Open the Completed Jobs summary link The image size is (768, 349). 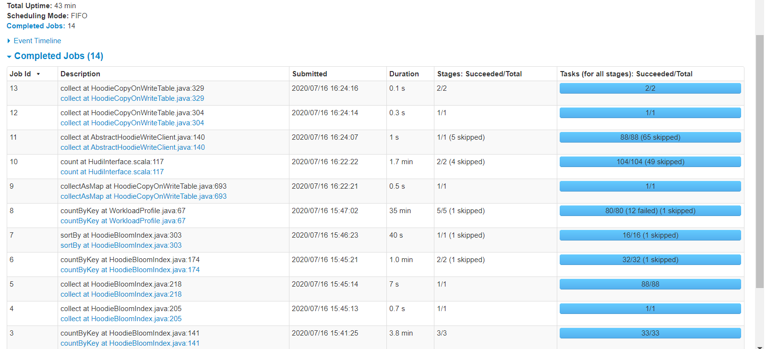tap(36, 26)
